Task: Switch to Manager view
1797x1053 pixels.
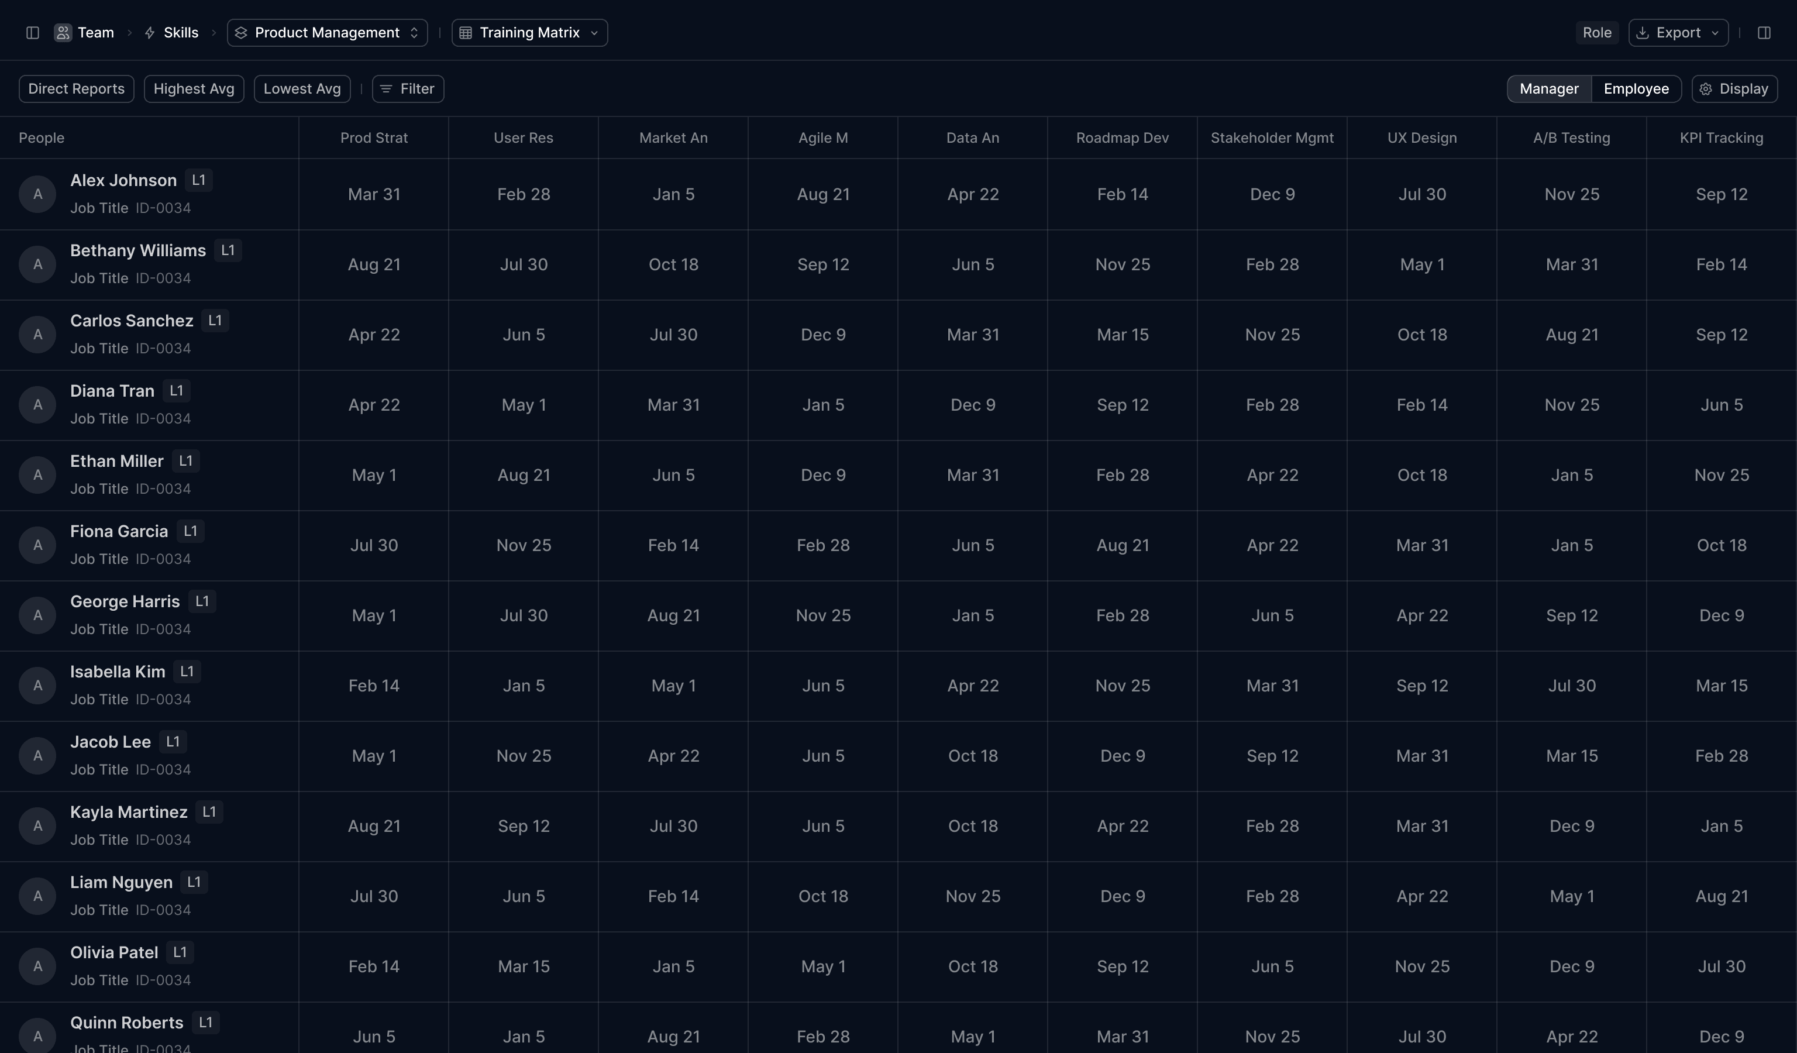Action: (x=1548, y=89)
